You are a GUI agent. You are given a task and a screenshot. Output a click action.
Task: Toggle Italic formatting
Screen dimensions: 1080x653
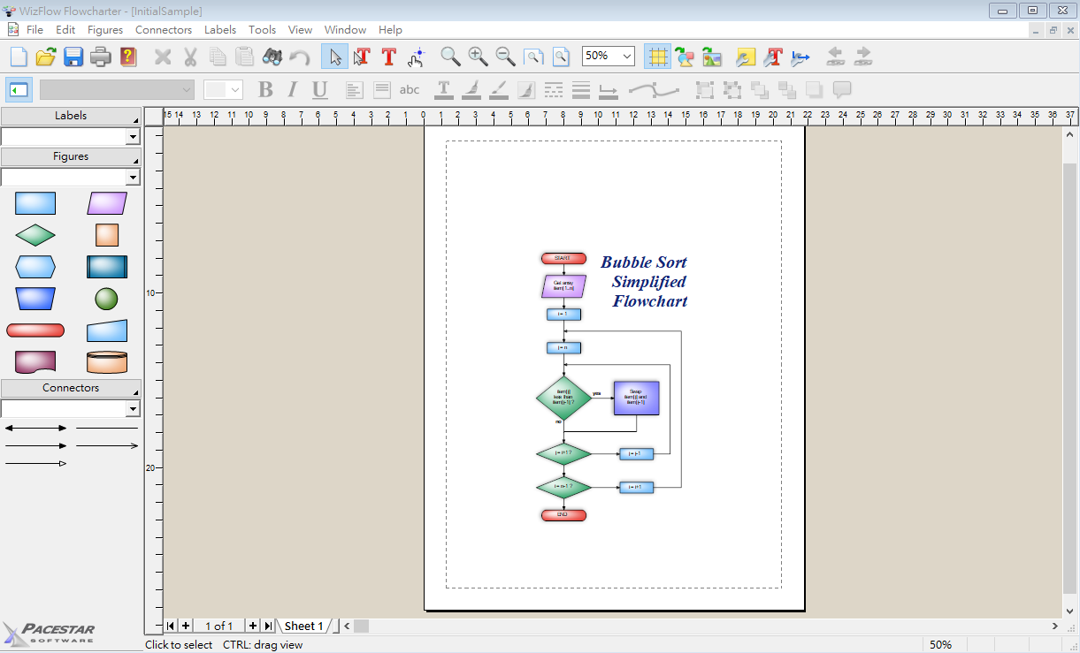coord(292,89)
